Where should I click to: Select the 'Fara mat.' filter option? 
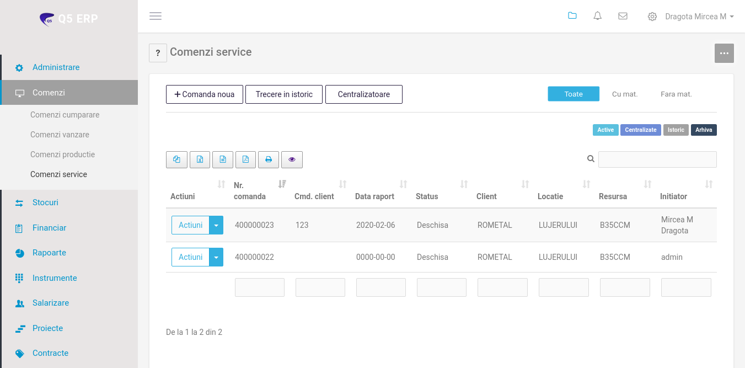click(x=676, y=94)
